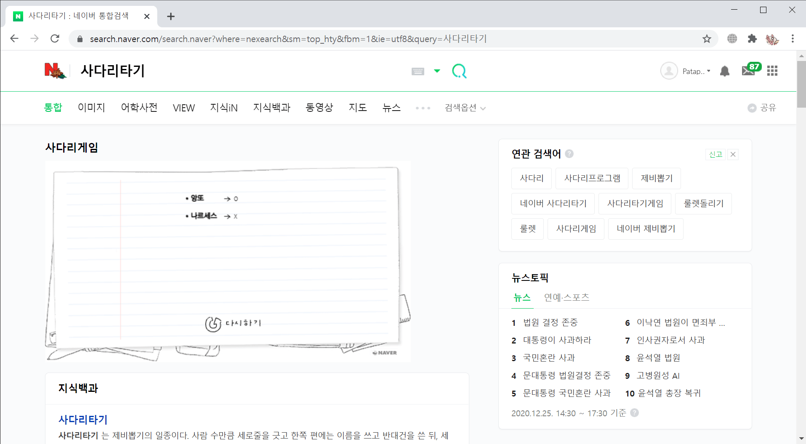Switch to the 지식iN tab
Viewport: 806px width, 444px height.
pos(224,108)
